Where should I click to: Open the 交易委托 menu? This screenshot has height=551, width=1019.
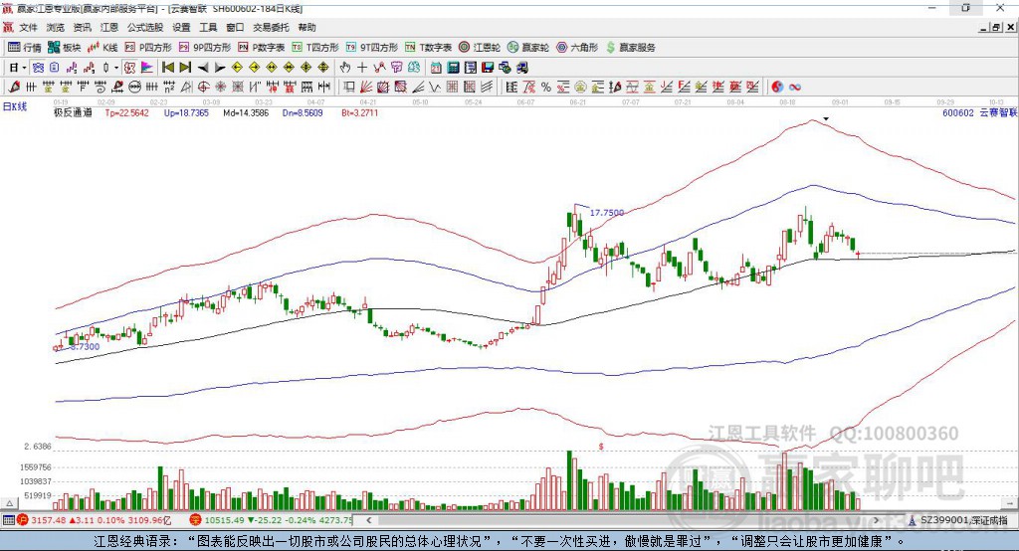click(271, 27)
